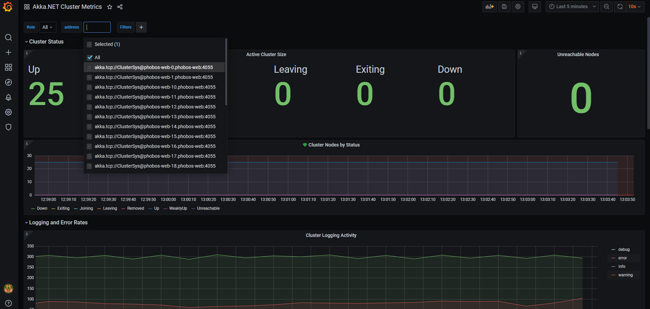Collapse the Cluster Status row

(x=44, y=41)
